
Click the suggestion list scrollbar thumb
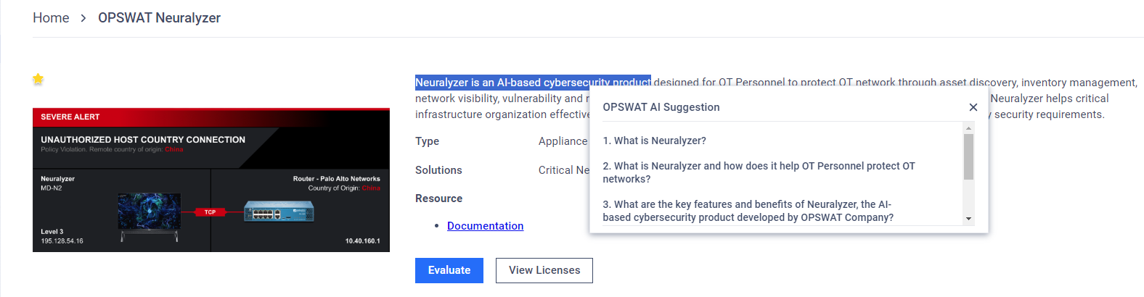tap(968, 156)
